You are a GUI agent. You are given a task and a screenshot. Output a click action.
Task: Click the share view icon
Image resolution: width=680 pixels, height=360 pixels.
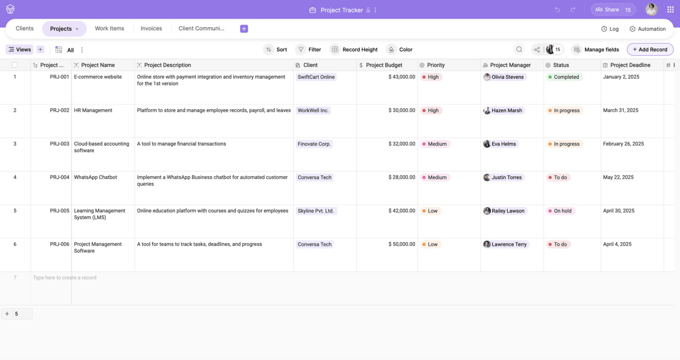pos(537,50)
